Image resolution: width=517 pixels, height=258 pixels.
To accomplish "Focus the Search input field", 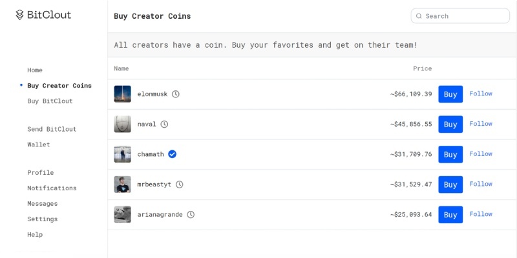I will [460, 16].
